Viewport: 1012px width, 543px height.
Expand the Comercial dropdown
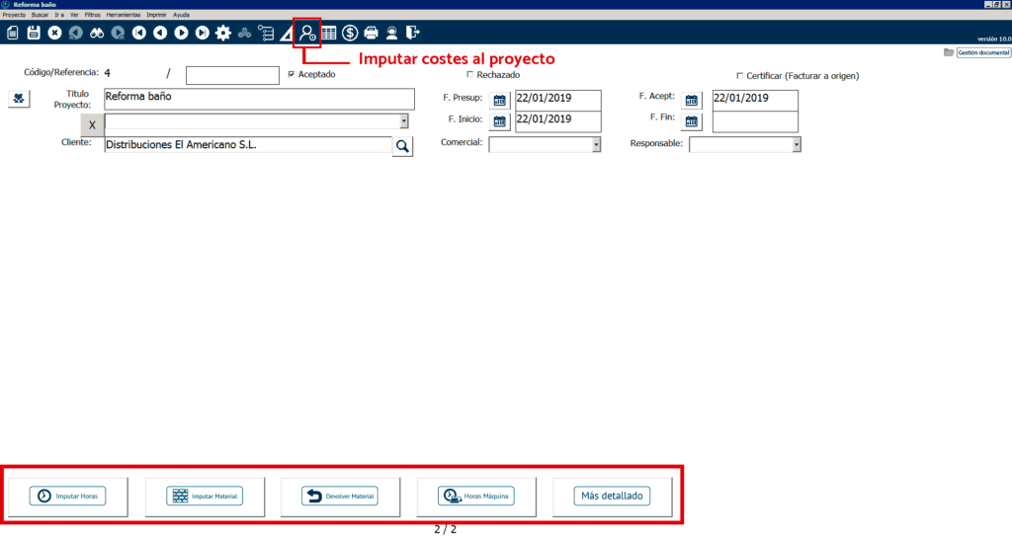point(596,145)
